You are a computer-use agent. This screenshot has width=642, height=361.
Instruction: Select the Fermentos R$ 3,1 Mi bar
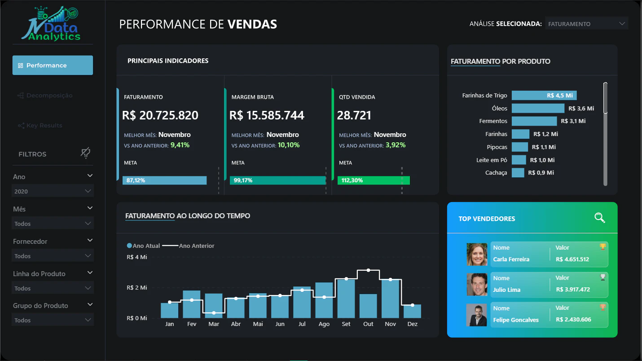pyautogui.click(x=534, y=121)
